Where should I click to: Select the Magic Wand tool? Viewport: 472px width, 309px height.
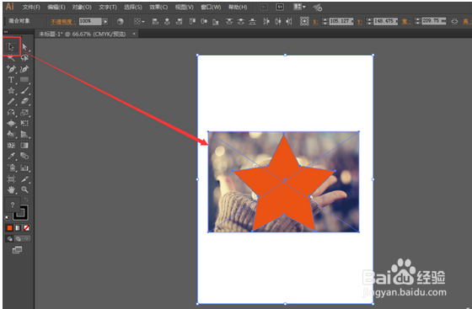(x=11, y=58)
